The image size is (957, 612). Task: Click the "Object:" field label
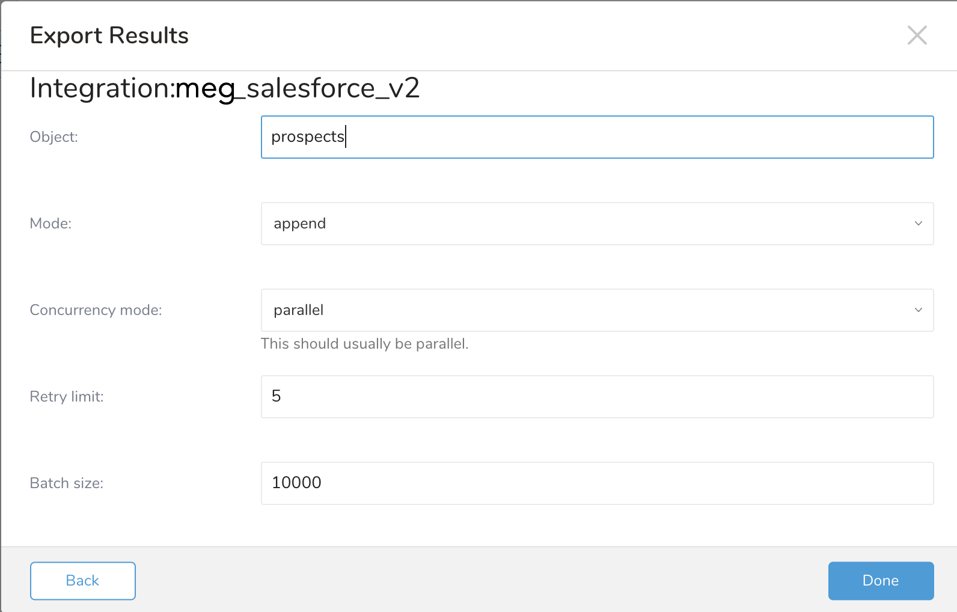[54, 137]
